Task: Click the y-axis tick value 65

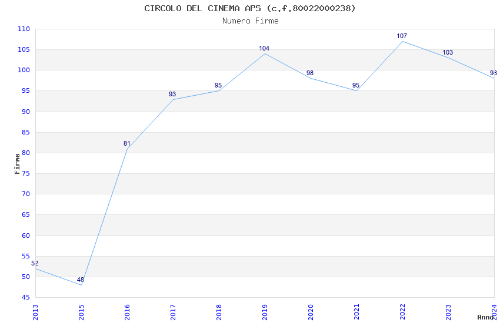Action: (26, 214)
